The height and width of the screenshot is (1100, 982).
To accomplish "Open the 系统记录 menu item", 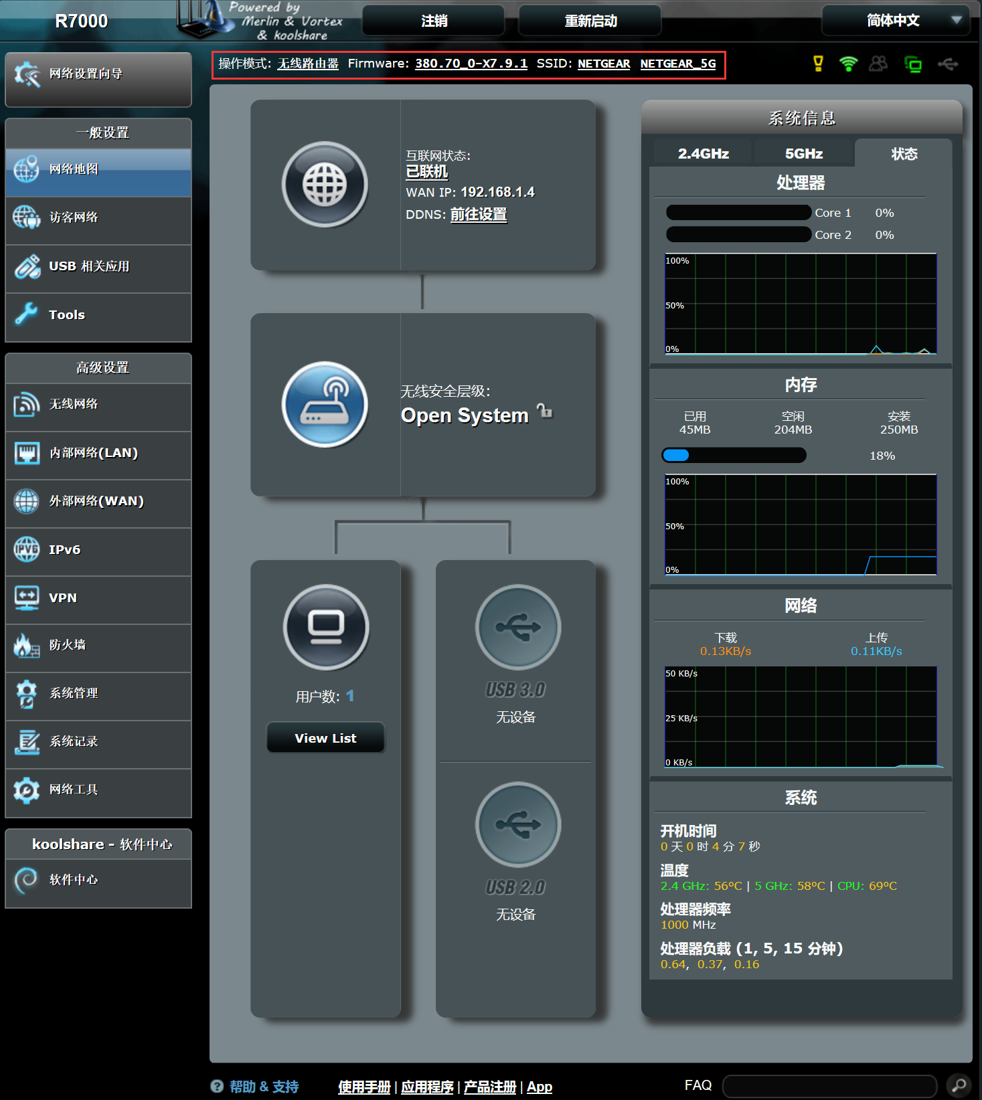I will (x=98, y=744).
